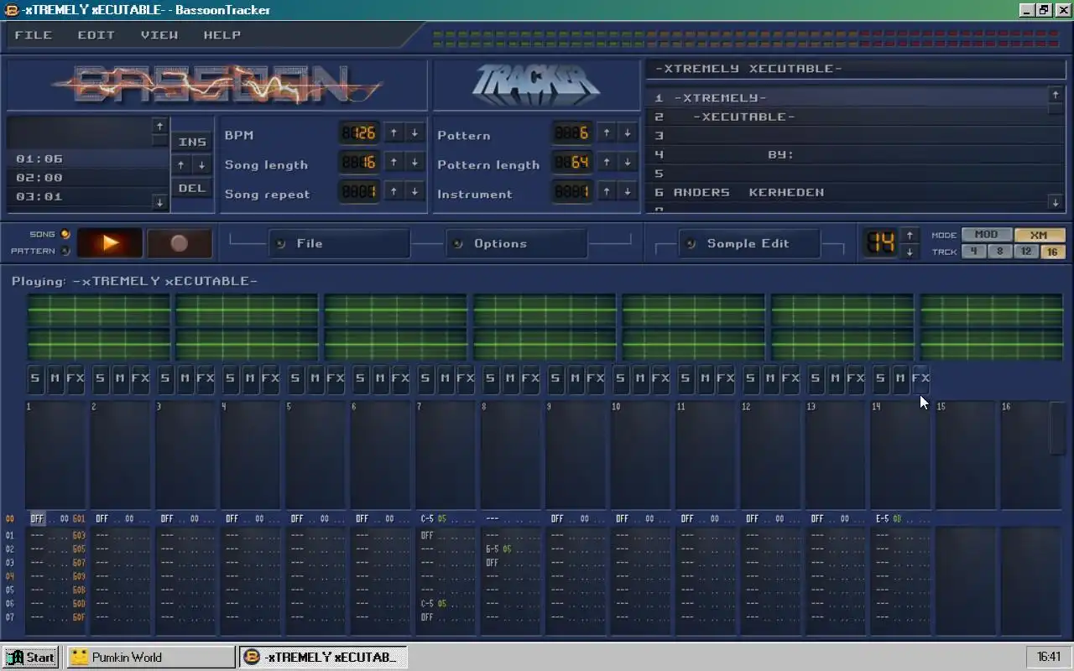Solo track 7 using the S button
Image resolution: width=1074 pixels, height=671 pixels.
[425, 378]
